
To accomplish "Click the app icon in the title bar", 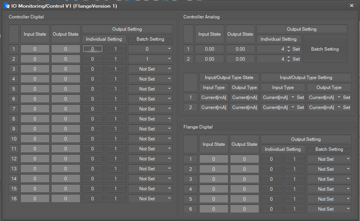I will pos(6,6).
